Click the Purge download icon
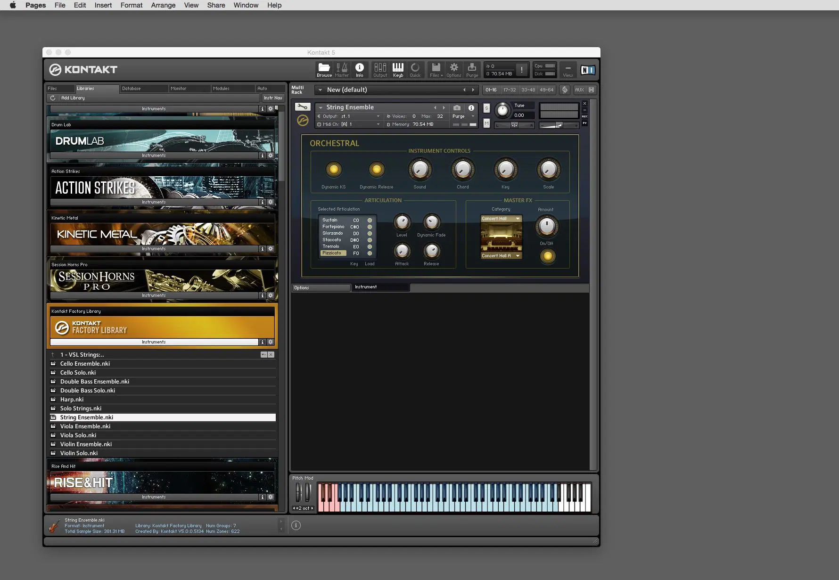The image size is (839, 580). [x=472, y=69]
